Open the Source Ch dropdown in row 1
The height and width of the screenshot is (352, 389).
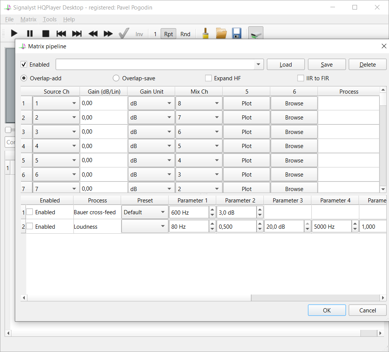pyautogui.click(x=56, y=103)
